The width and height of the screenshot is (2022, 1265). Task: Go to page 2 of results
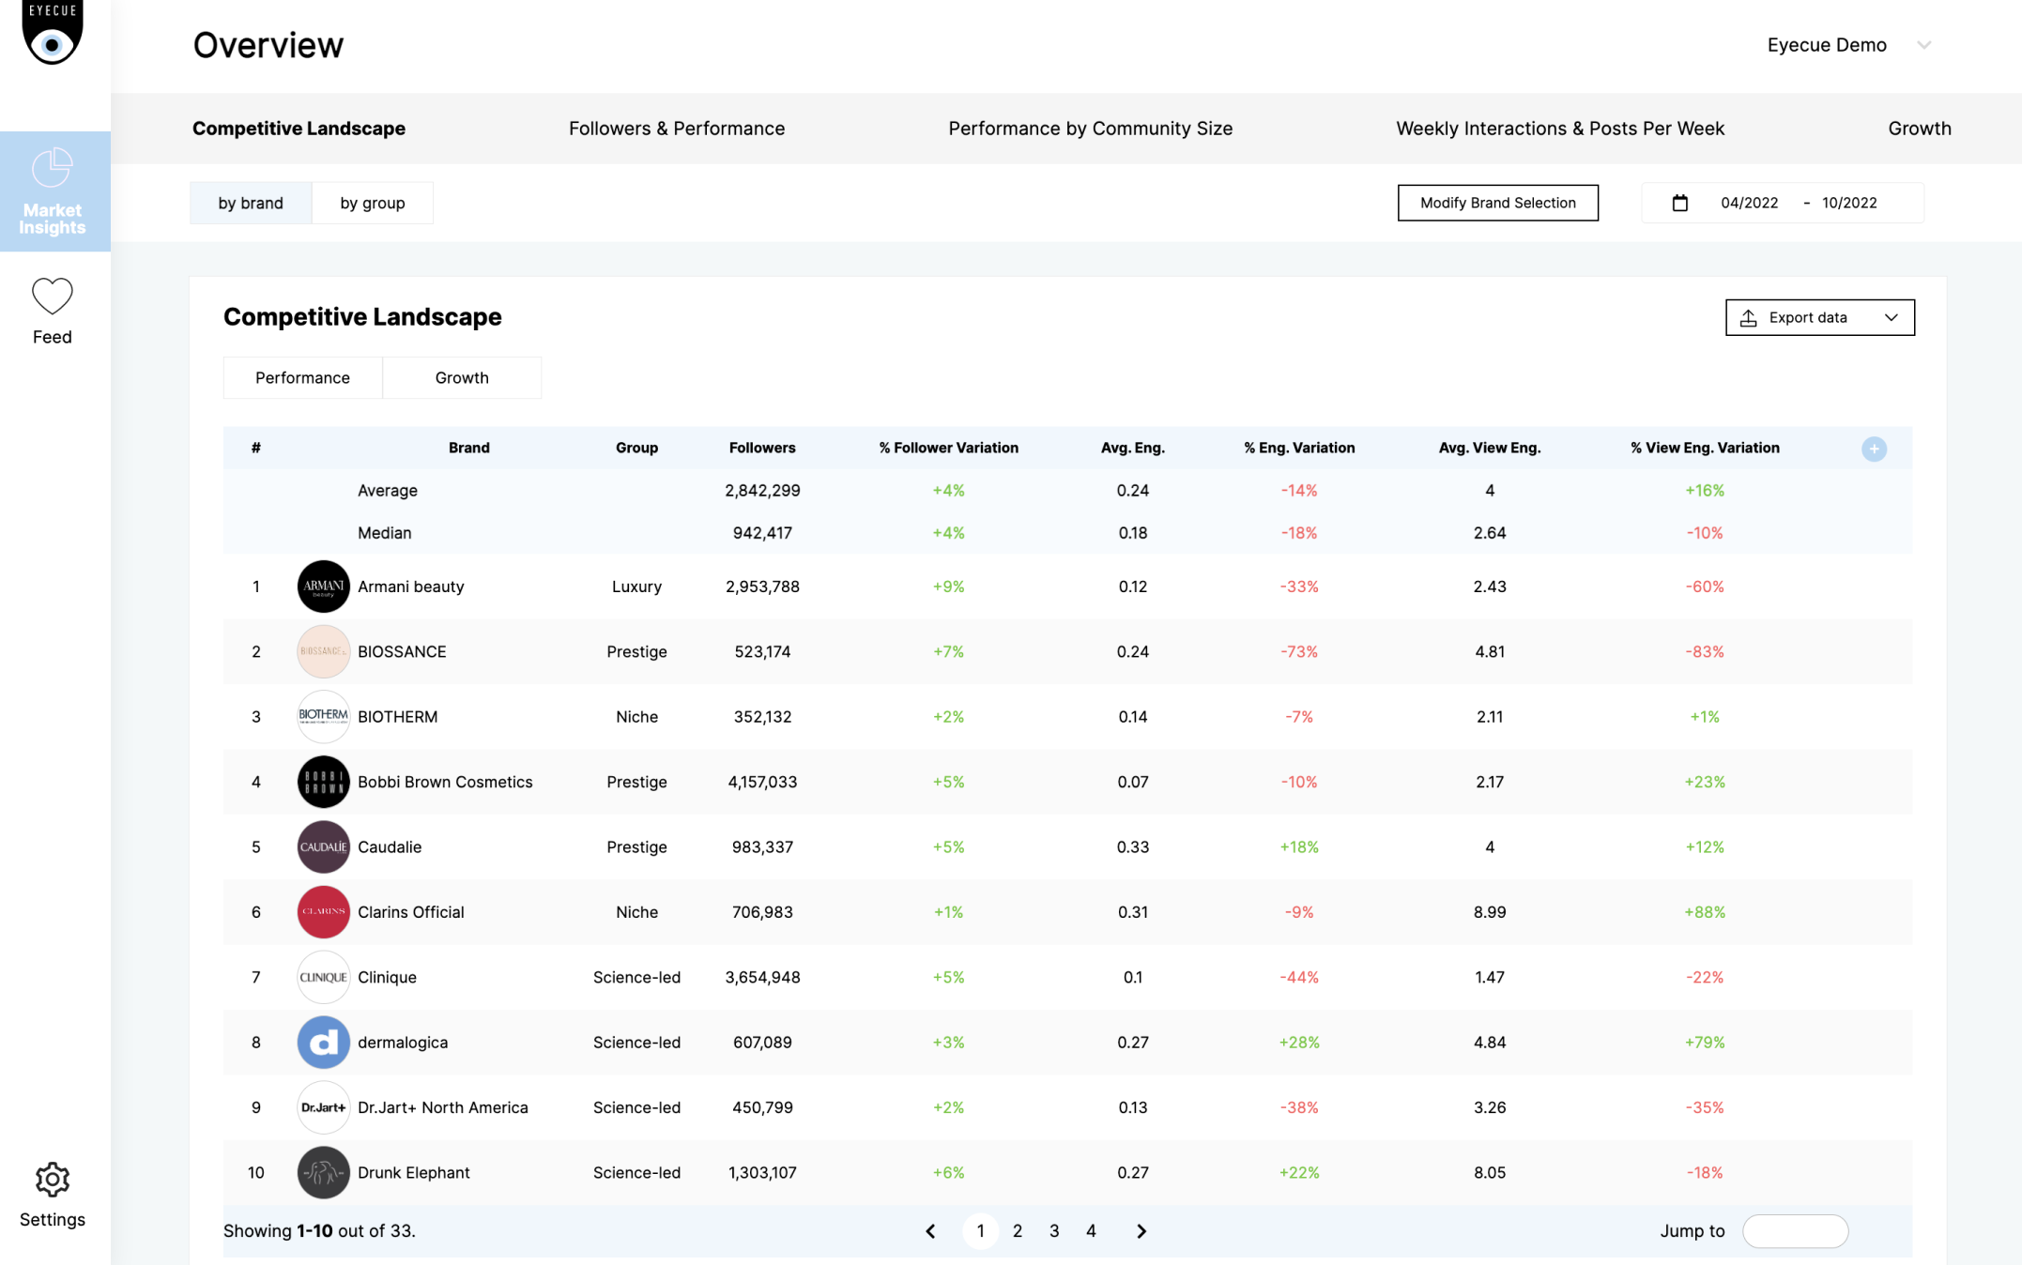1018,1231
